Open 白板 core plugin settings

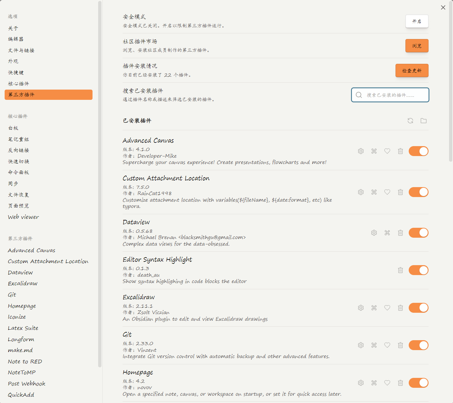point(49,128)
